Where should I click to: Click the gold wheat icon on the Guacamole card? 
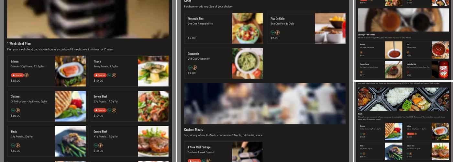coord(194,67)
